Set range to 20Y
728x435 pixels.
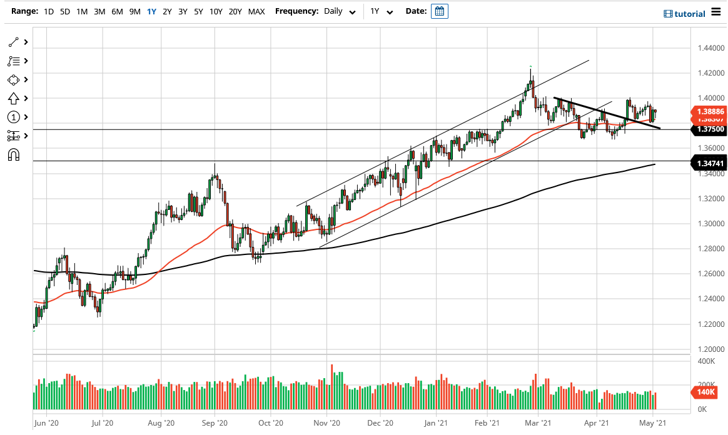(x=235, y=12)
